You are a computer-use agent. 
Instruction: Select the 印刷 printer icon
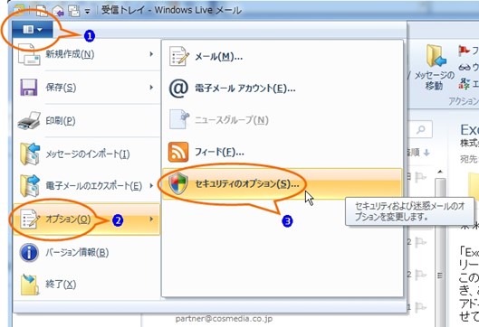29,121
